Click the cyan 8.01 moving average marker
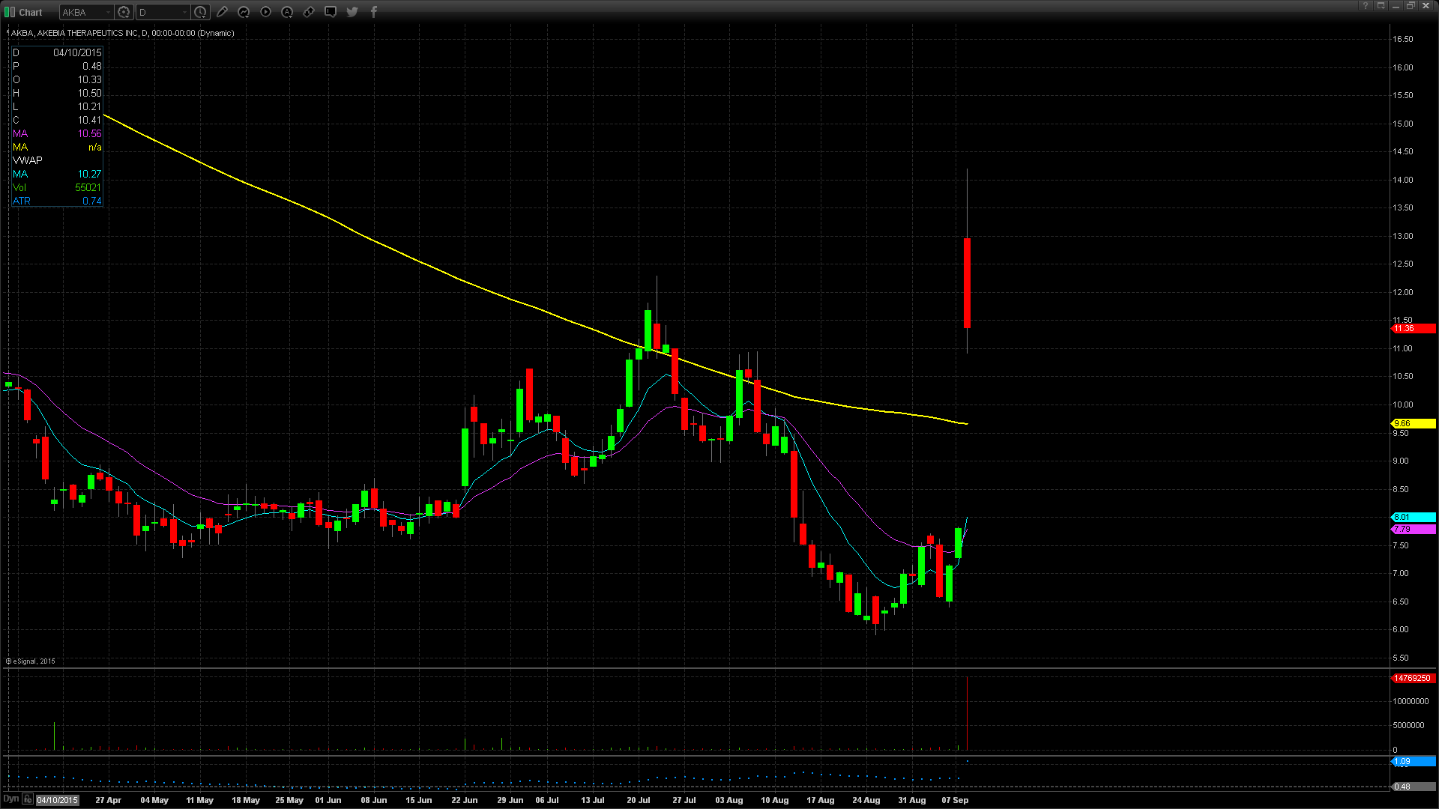This screenshot has width=1439, height=809. click(x=1414, y=518)
